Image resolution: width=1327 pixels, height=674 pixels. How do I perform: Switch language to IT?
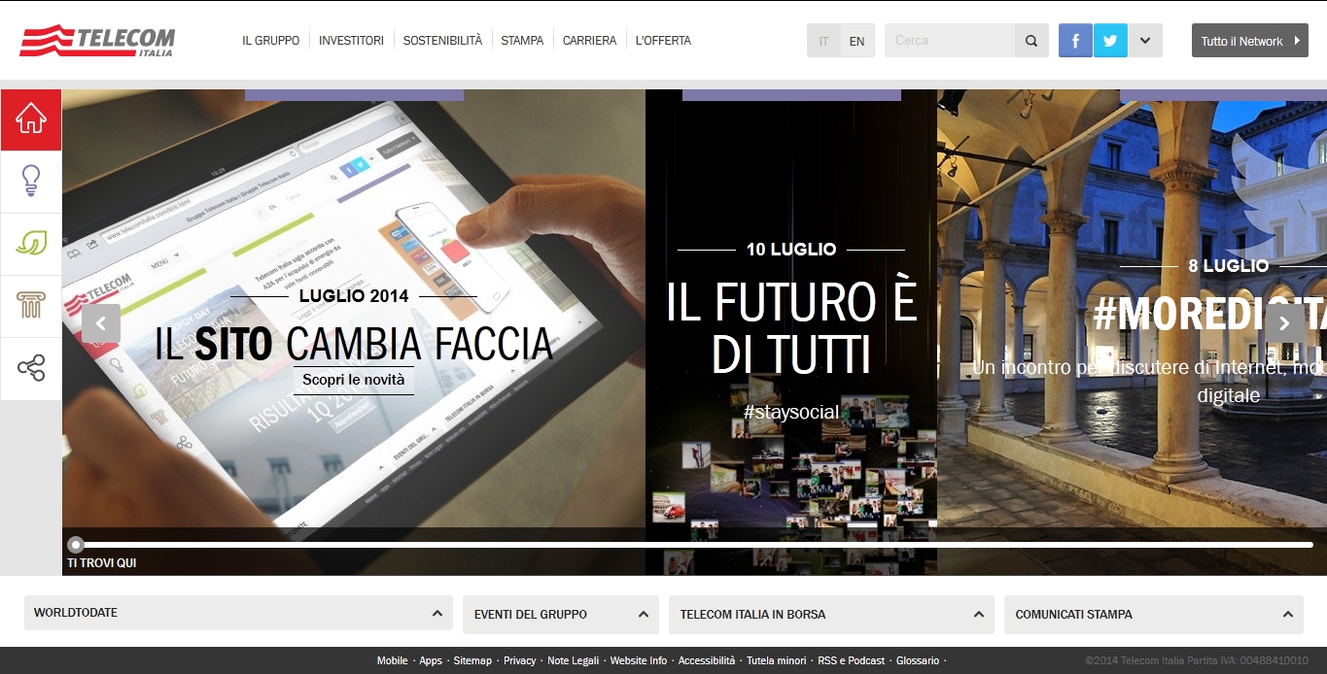click(823, 41)
